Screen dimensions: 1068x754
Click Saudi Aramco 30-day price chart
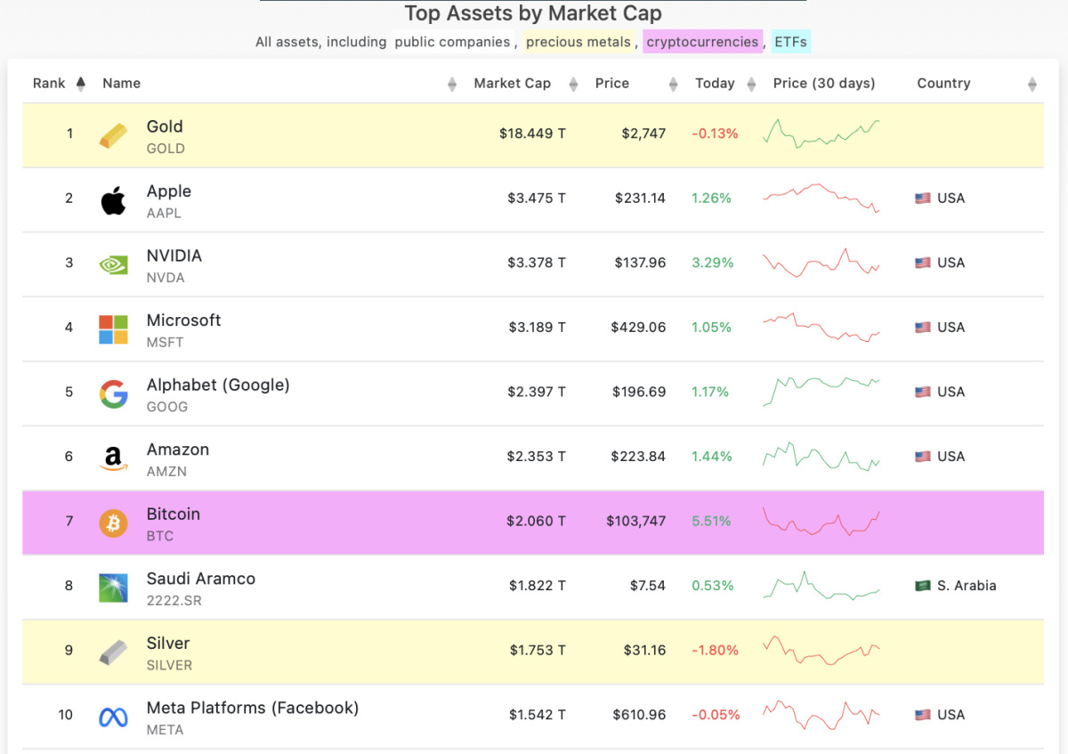[821, 585]
